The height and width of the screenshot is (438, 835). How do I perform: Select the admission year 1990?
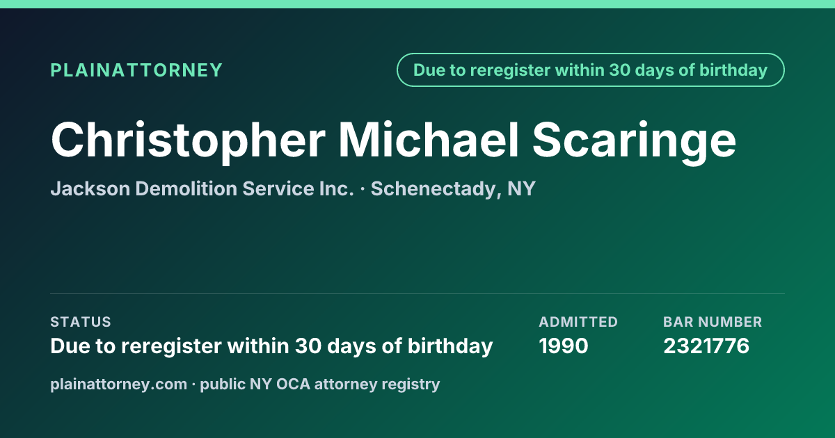pyautogui.click(x=564, y=346)
